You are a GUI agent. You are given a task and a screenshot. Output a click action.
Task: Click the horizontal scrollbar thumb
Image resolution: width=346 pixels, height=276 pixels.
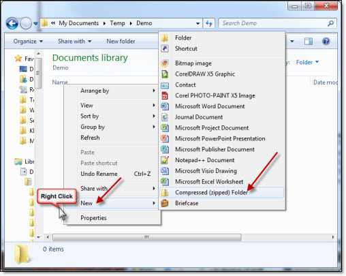146,237
